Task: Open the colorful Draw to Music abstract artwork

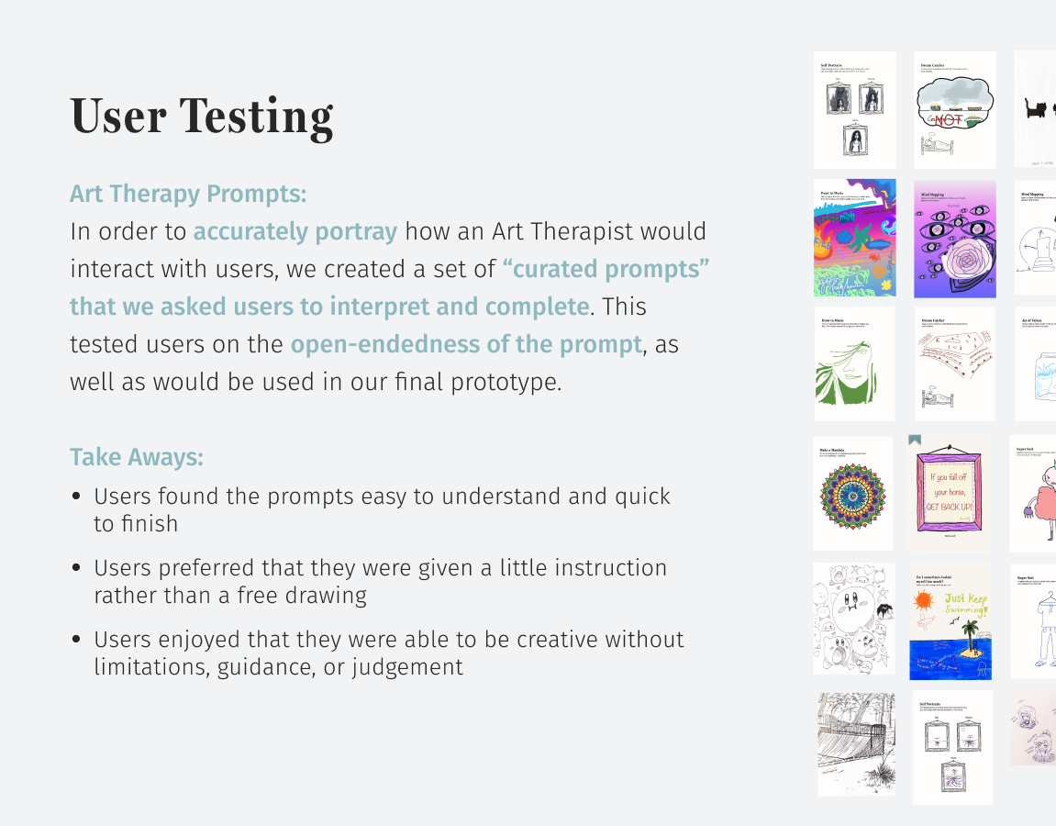Action: tap(855, 238)
